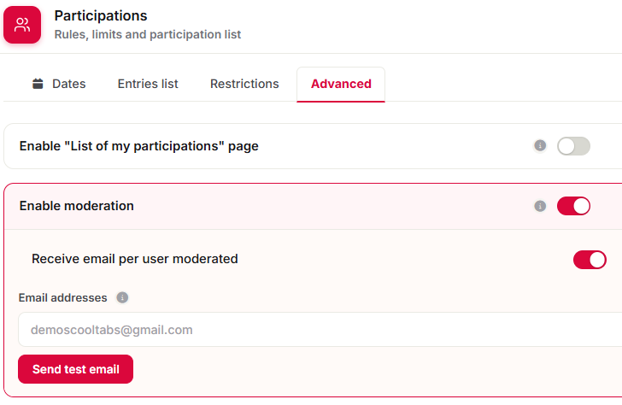Click the Send test email button
This screenshot has width=622, height=405.
[76, 369]
